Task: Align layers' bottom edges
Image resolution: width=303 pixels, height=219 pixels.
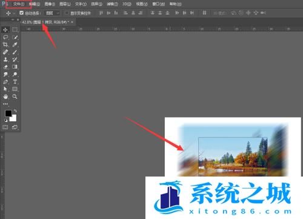Action: [116, 13]
